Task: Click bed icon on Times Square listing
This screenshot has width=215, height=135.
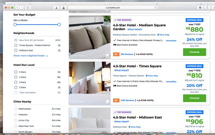Action: click(x=115, y=86)
